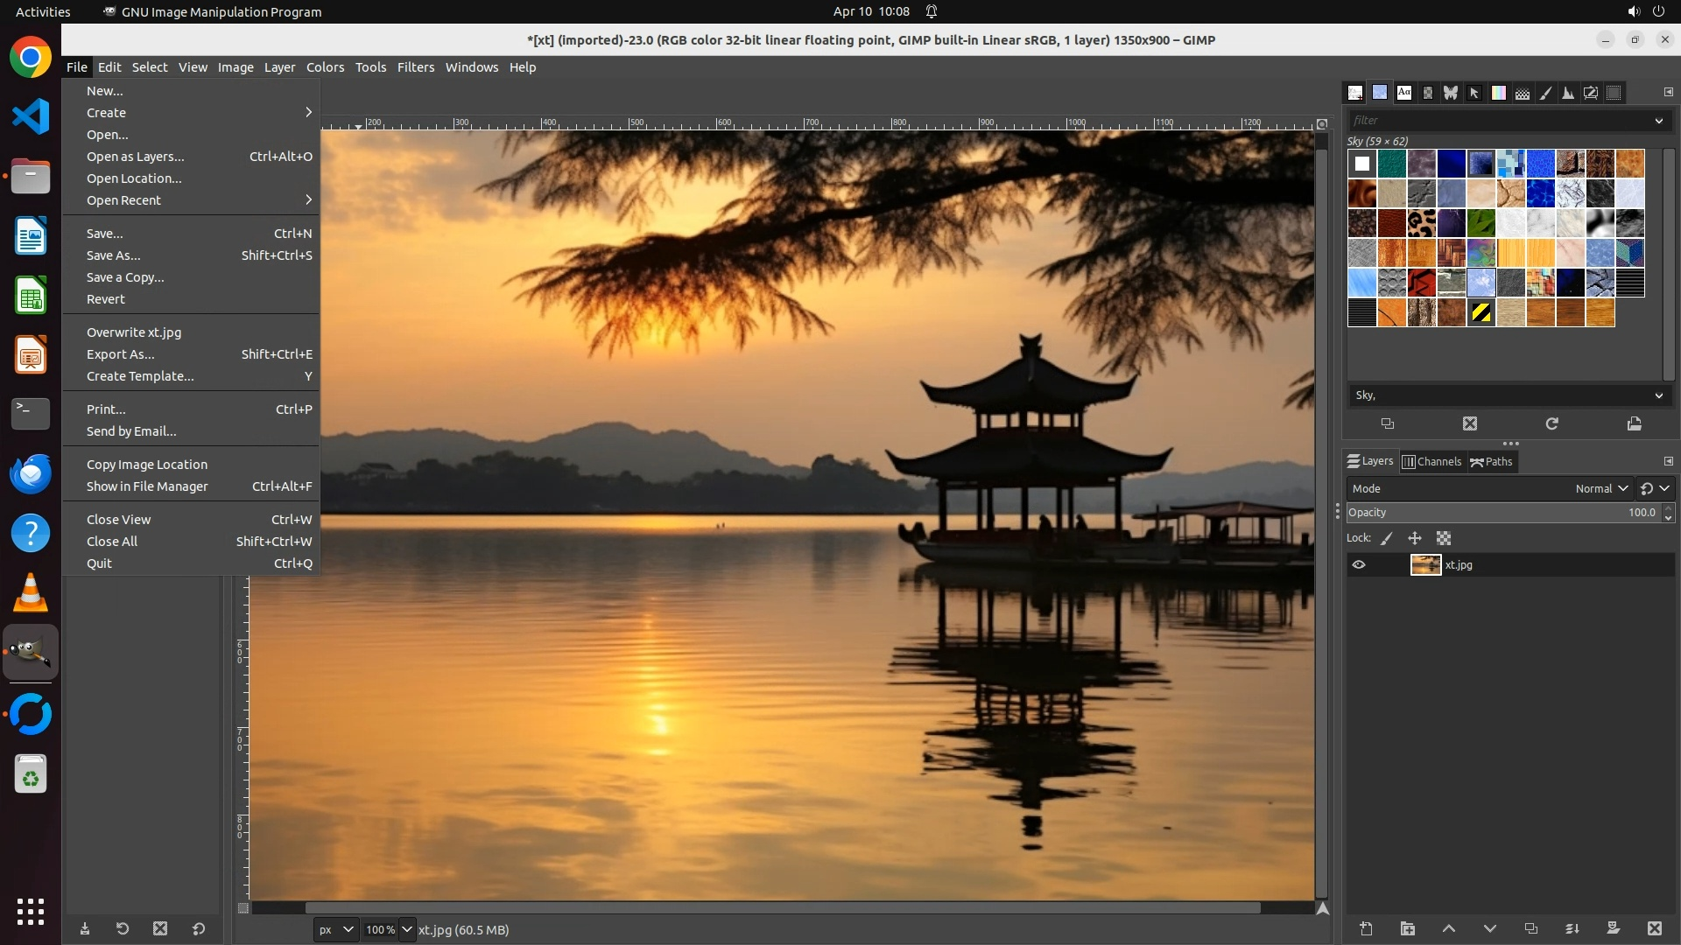
Task: Click the Opacity slider in Layers panel
Action: (x=1488, y=513)
